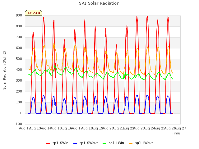Click the 100 y-axis tick label

19,102
